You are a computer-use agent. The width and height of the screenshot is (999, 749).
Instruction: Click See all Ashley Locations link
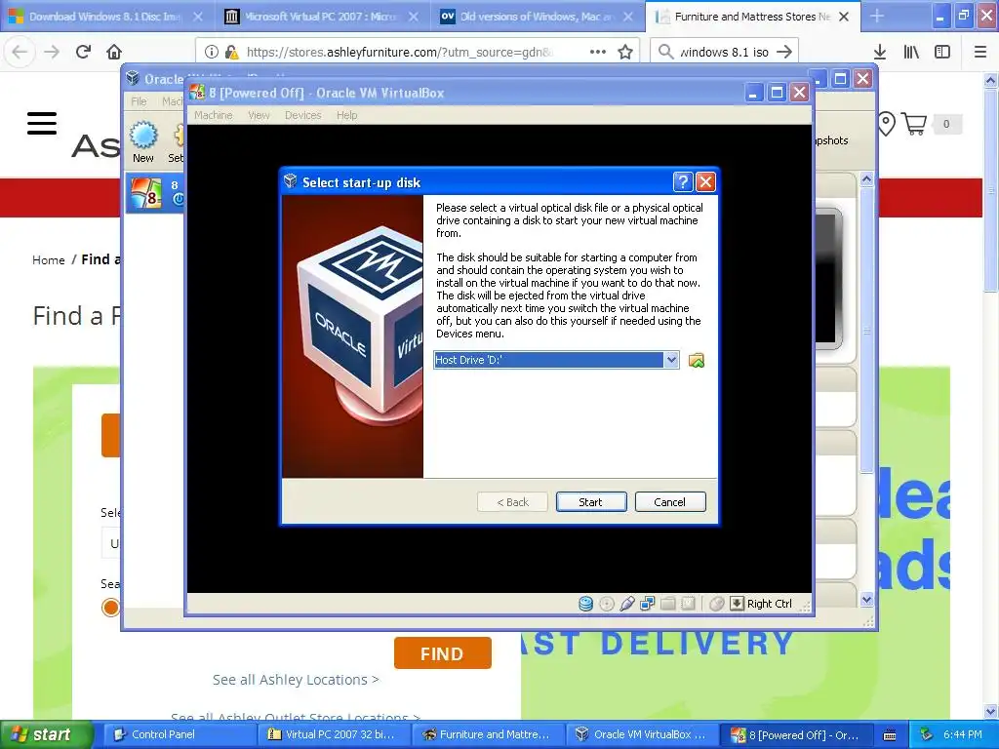[296, 680]
